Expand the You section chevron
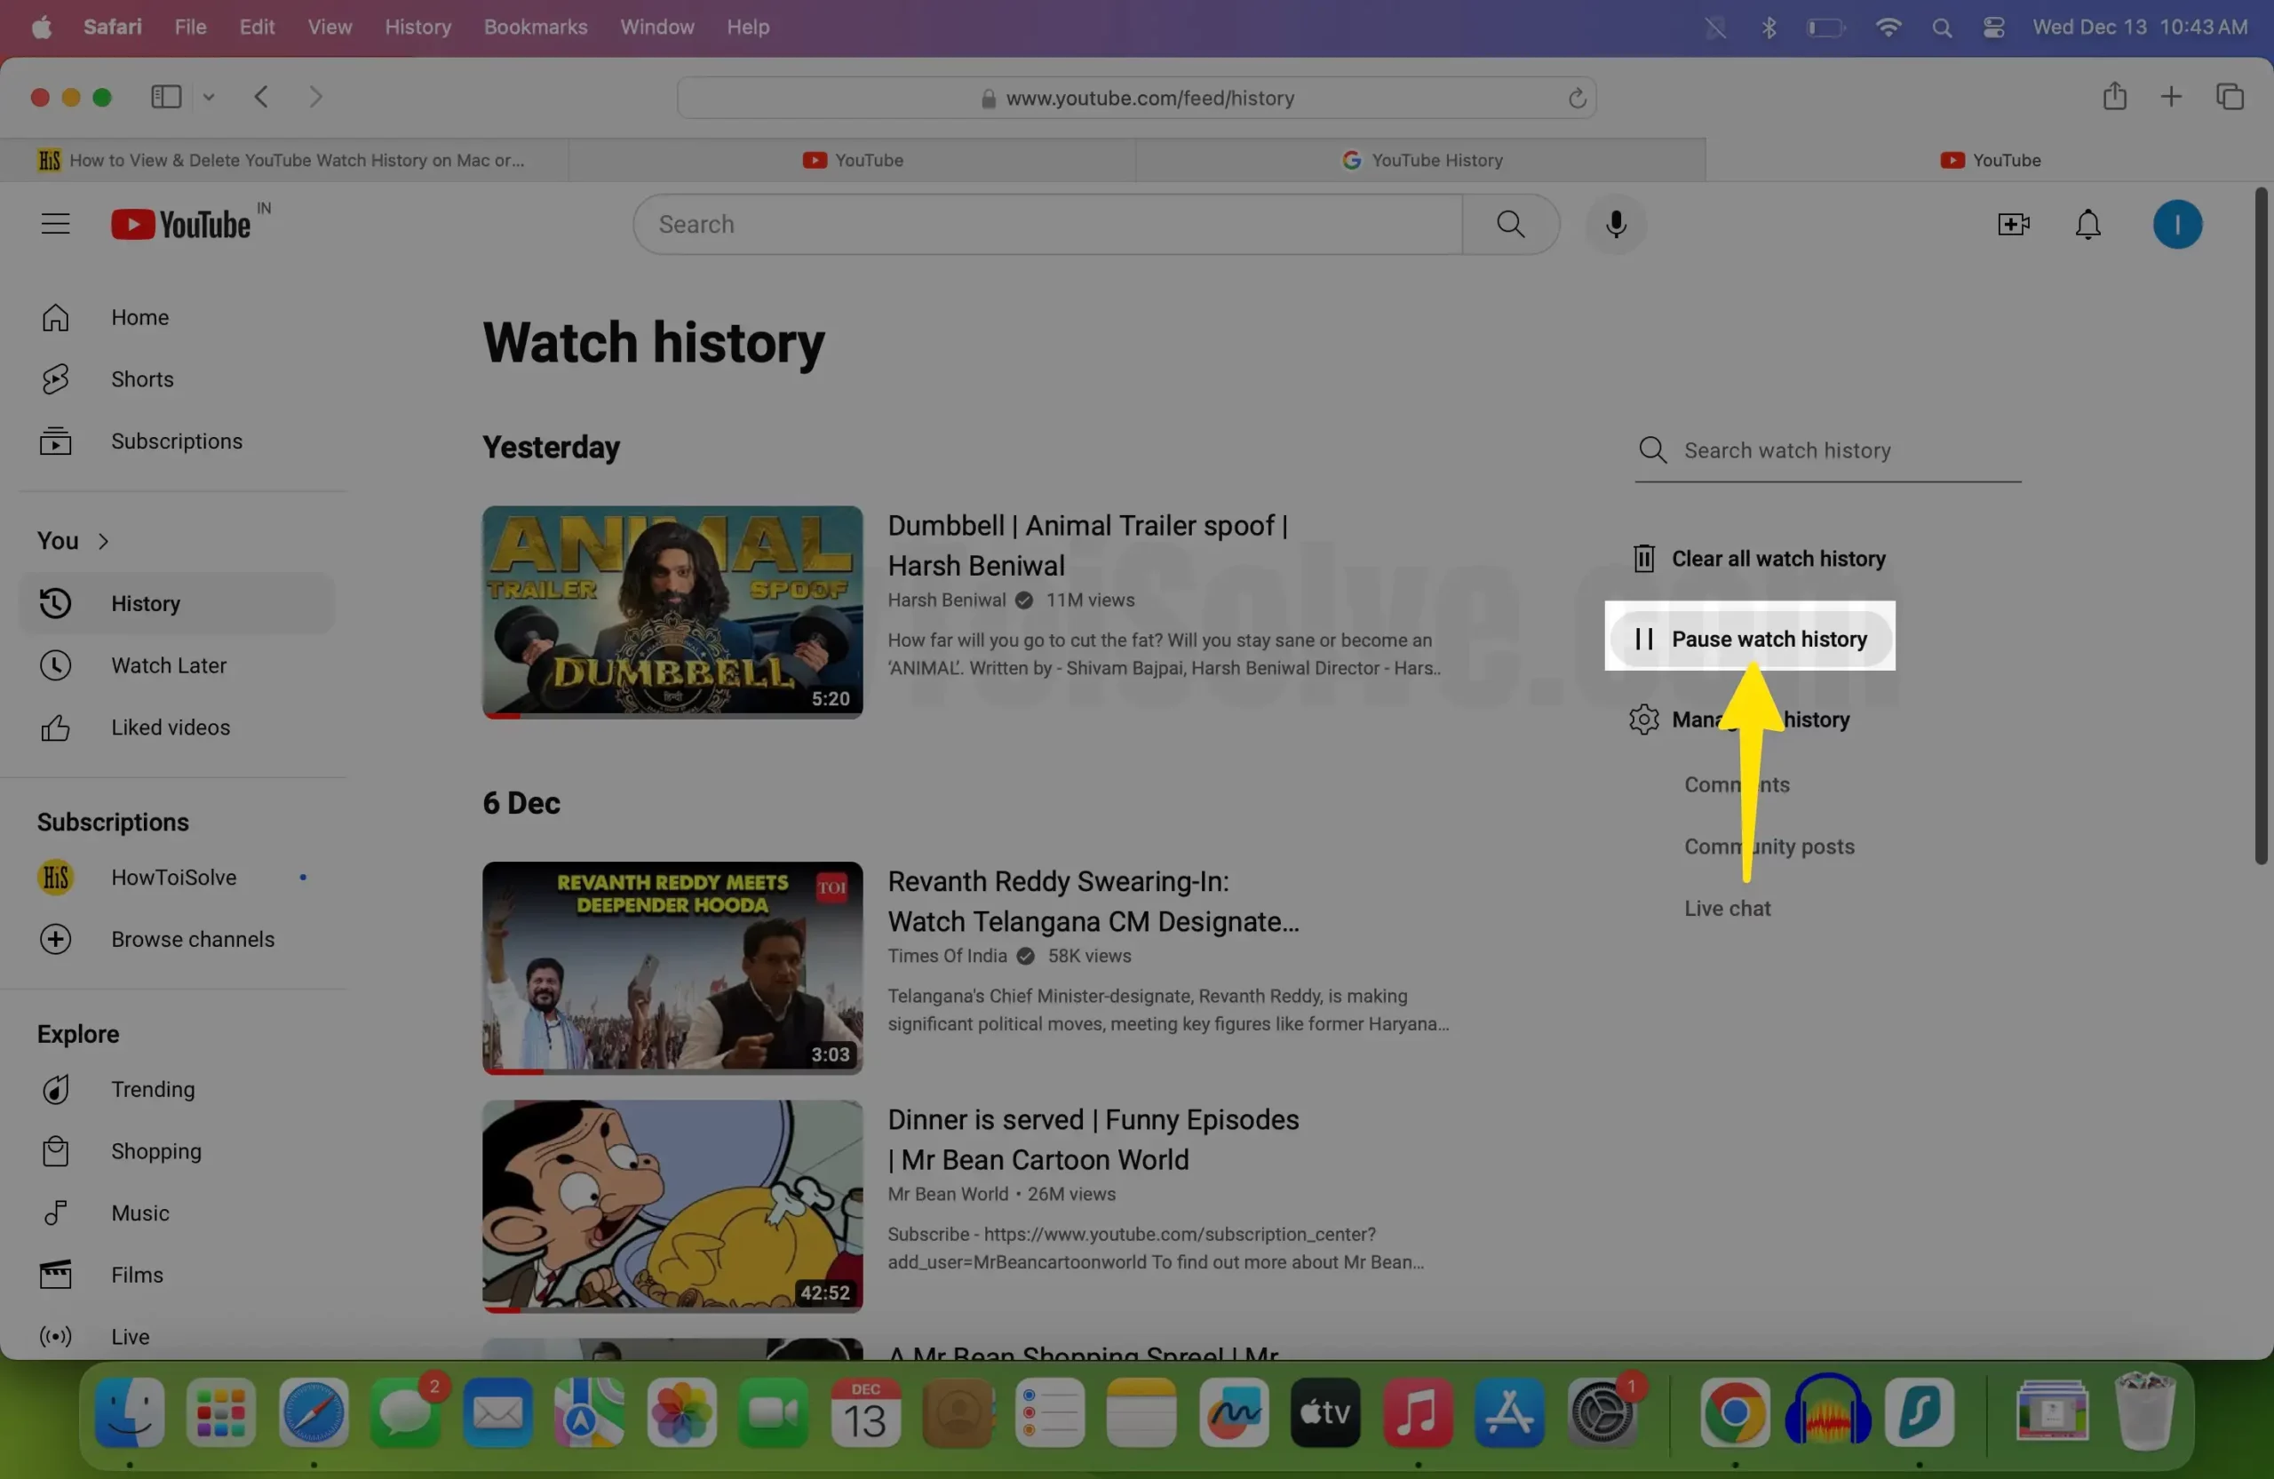 103,542
